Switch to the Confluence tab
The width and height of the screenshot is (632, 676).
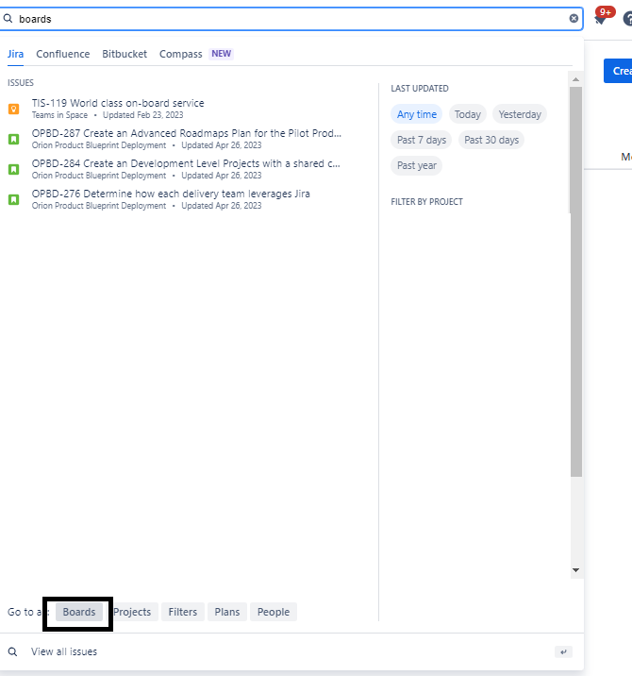[63, 54]
